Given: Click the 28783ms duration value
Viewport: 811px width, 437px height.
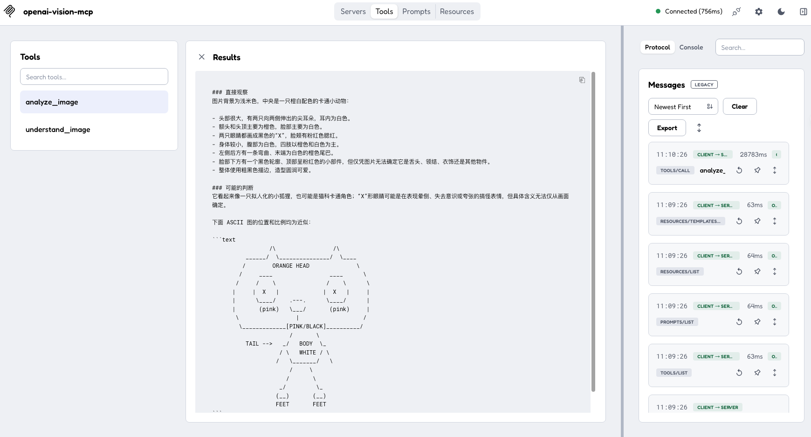Looking at the screenshot, I should click(x=753, y=154).
